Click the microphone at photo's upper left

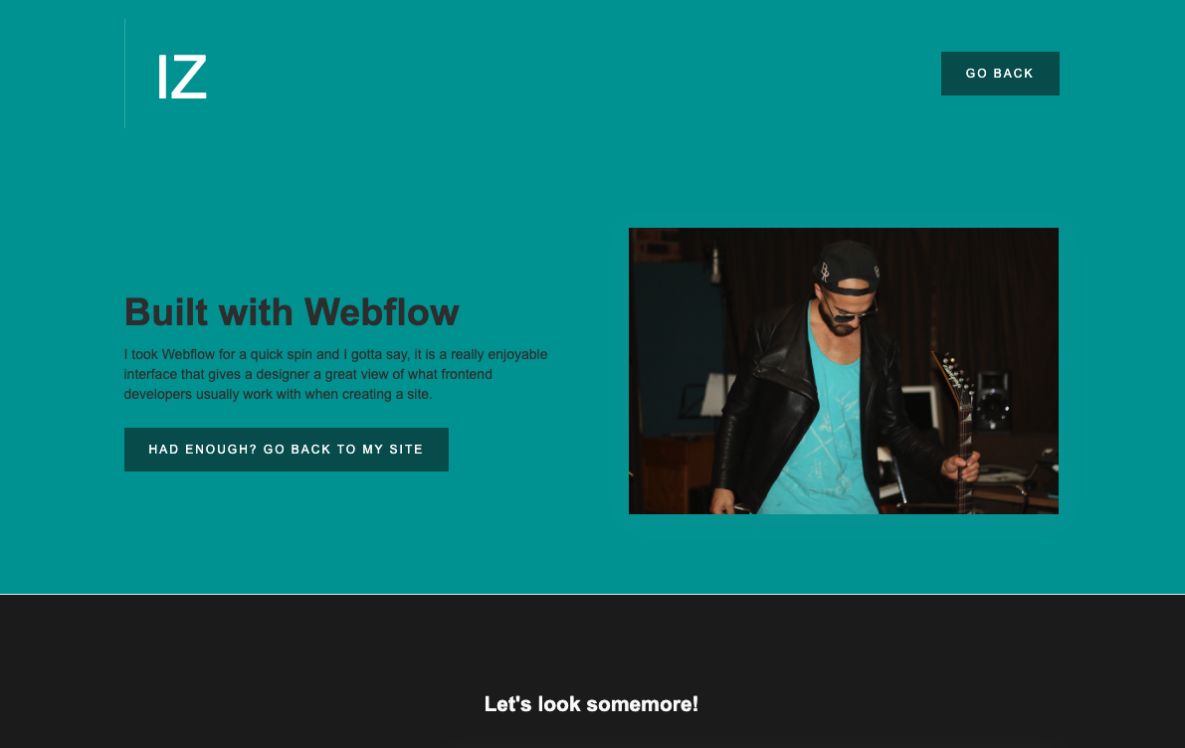[x=715, y=266]
